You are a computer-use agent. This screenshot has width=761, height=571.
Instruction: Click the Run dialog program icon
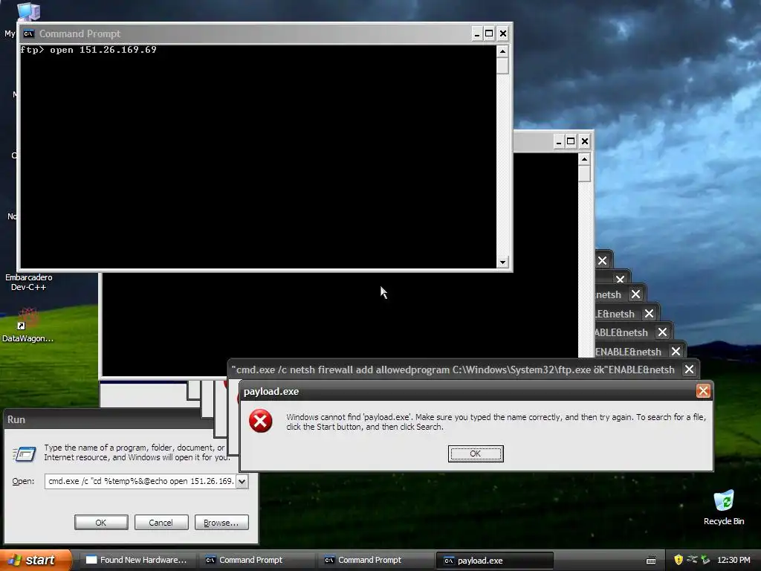(25, 454)
